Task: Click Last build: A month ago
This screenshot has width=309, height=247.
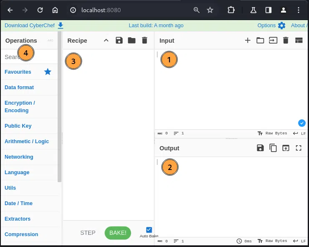Action: point(156,26)
